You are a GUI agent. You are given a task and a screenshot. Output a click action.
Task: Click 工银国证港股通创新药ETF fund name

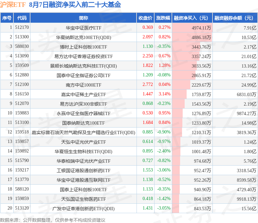point(83,171)
